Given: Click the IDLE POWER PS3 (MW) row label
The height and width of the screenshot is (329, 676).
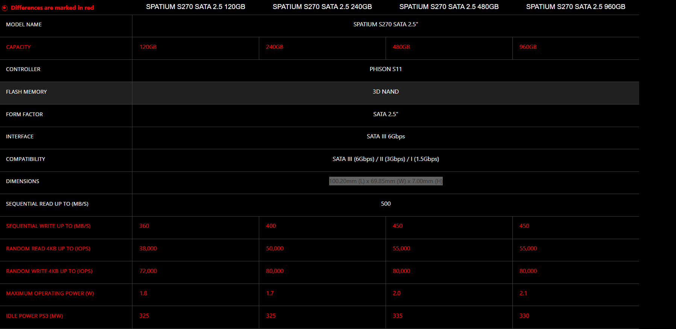Looking at the screenshot, I should click(35, 316).
